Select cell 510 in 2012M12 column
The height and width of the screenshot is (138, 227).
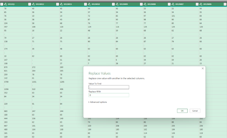pos(45,89)
